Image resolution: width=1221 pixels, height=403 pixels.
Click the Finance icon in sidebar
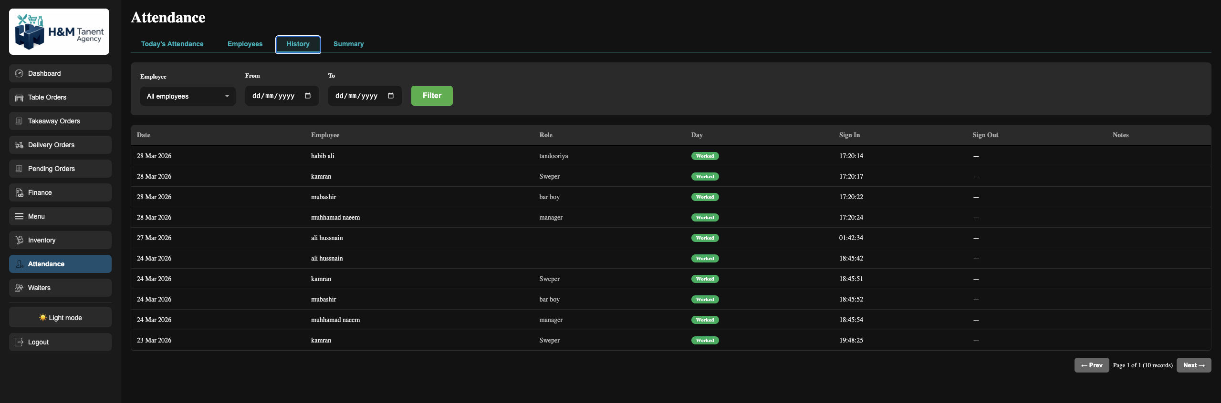[x=19, y=192]
